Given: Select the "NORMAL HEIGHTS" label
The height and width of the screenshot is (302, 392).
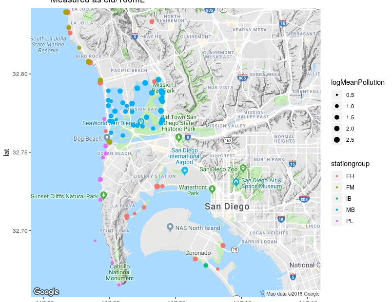Looking at the screenshot, I should 285,139.
